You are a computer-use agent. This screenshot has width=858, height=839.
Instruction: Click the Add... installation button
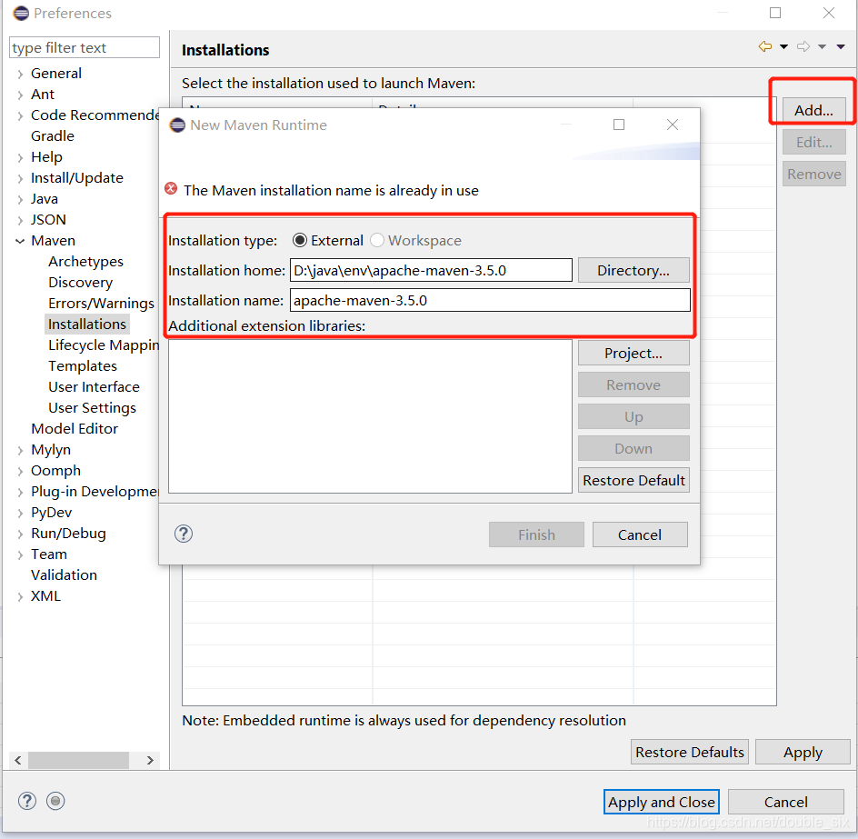point(813,110)
